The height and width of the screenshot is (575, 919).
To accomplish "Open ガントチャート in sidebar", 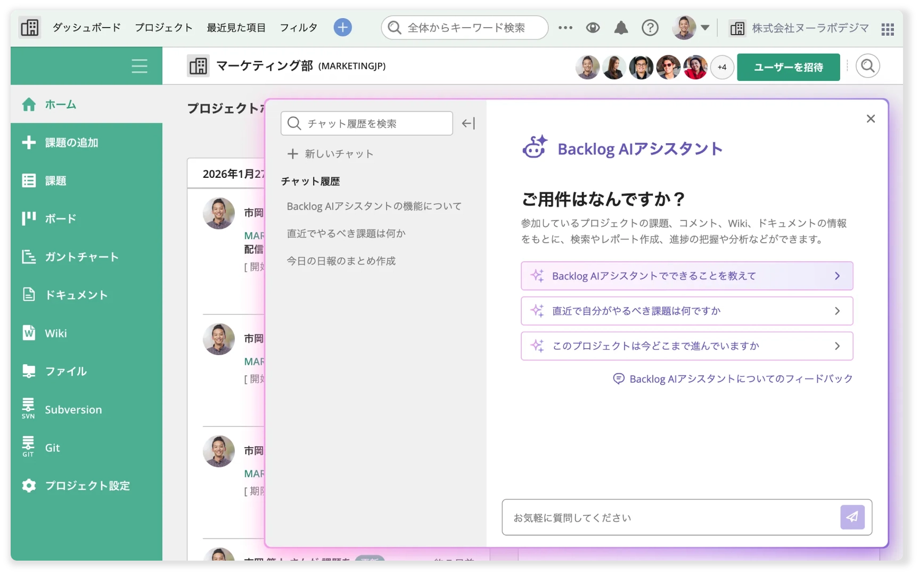I will coord(86,257).
